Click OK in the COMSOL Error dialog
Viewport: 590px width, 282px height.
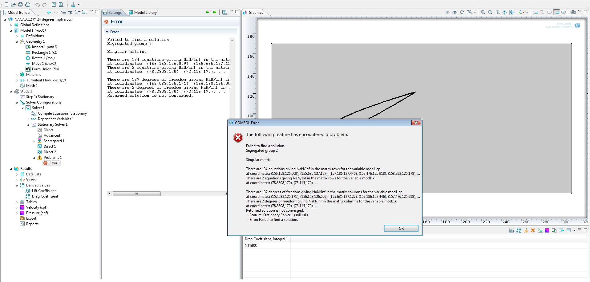pos(401,228)
